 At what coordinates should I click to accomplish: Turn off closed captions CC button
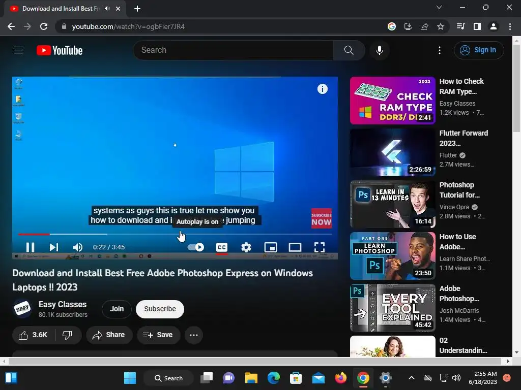(222, 247)
